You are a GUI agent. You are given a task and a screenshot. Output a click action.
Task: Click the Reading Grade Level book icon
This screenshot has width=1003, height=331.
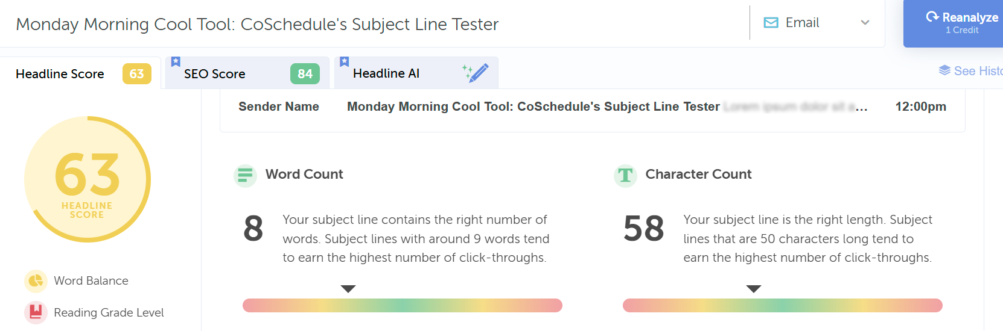coord(36,312)
